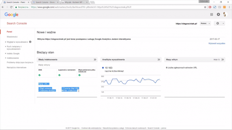Open the Google Analytics linked site message
The height and width of the screenshot is (130, 232).
click(x=84, y=39)
